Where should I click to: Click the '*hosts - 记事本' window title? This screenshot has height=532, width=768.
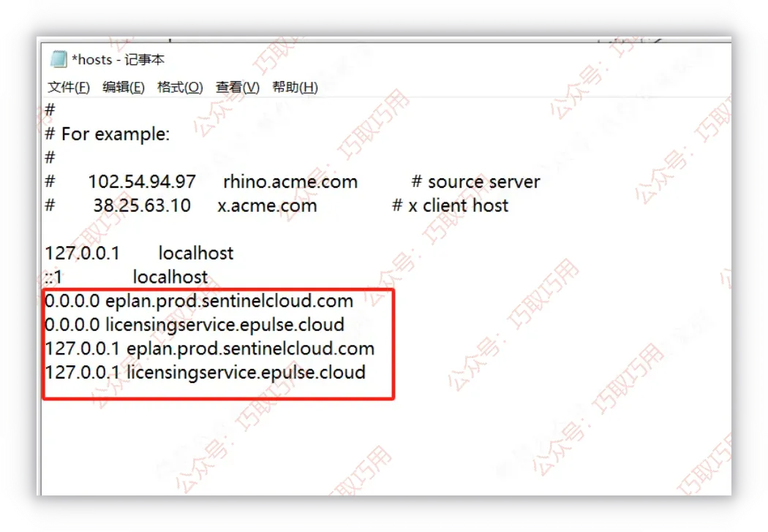118,60
